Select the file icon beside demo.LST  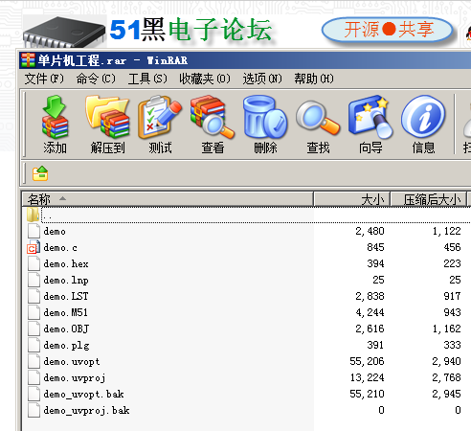pos(34,296)
